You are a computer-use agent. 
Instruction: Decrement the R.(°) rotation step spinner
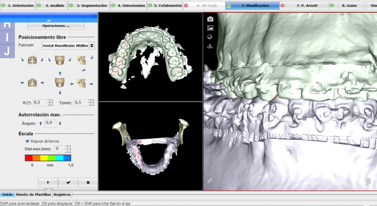(x=50, y=104)
